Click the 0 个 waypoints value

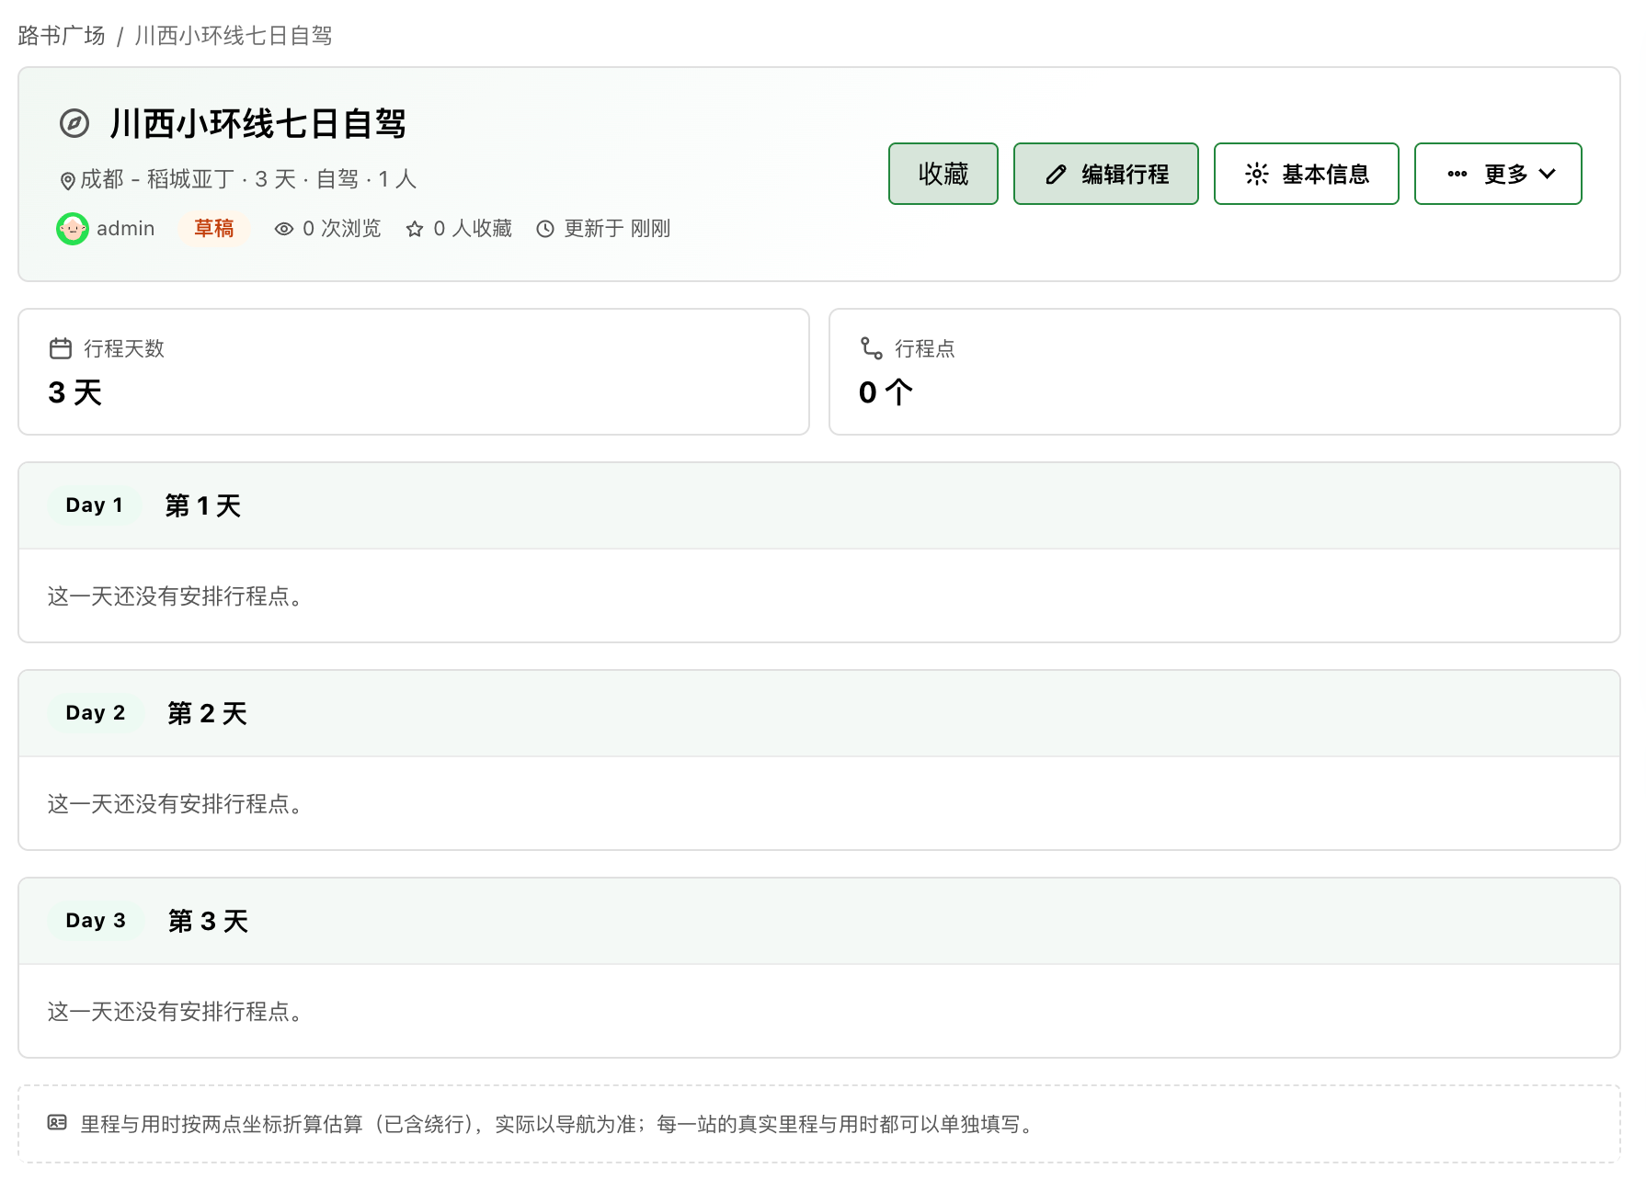pyautogui.click(x=886, y=393)
